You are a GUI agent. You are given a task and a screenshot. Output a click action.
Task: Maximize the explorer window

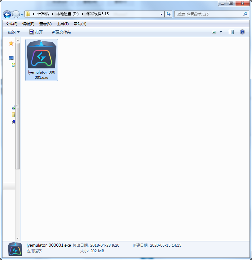[231, 3]
